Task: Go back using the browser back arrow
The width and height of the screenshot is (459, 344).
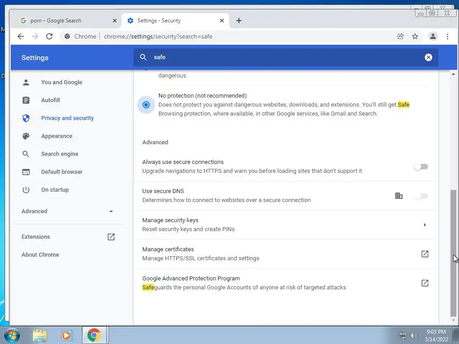Action: 21,36
